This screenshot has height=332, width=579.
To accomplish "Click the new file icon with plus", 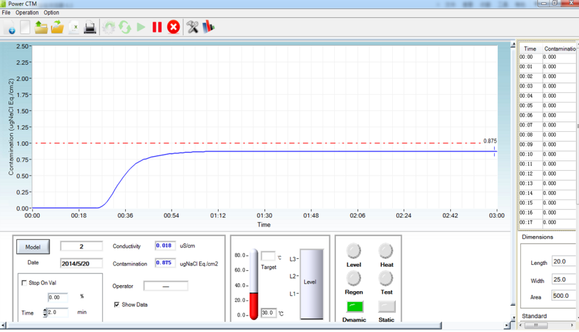I will coord(10,27).
